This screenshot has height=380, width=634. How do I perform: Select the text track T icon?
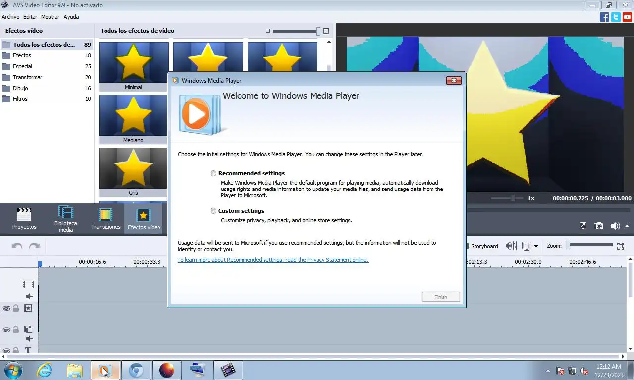28,350
